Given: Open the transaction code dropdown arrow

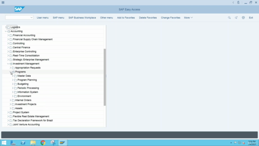Looking at the screenshot, I should point(32,17).
